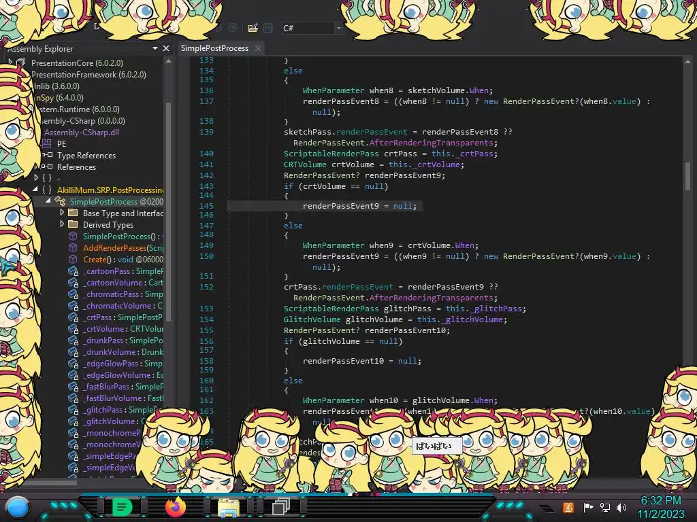697x522 pixels.
Task: Click the Derived Types folder icon
Action: tap(73, 224)
